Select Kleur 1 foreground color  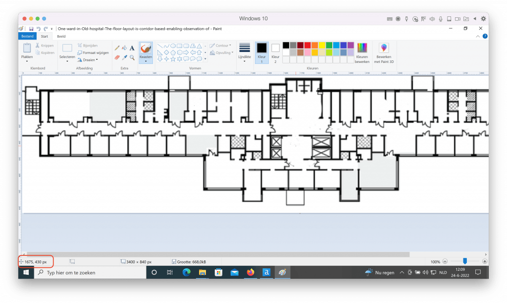click(261, 50)
